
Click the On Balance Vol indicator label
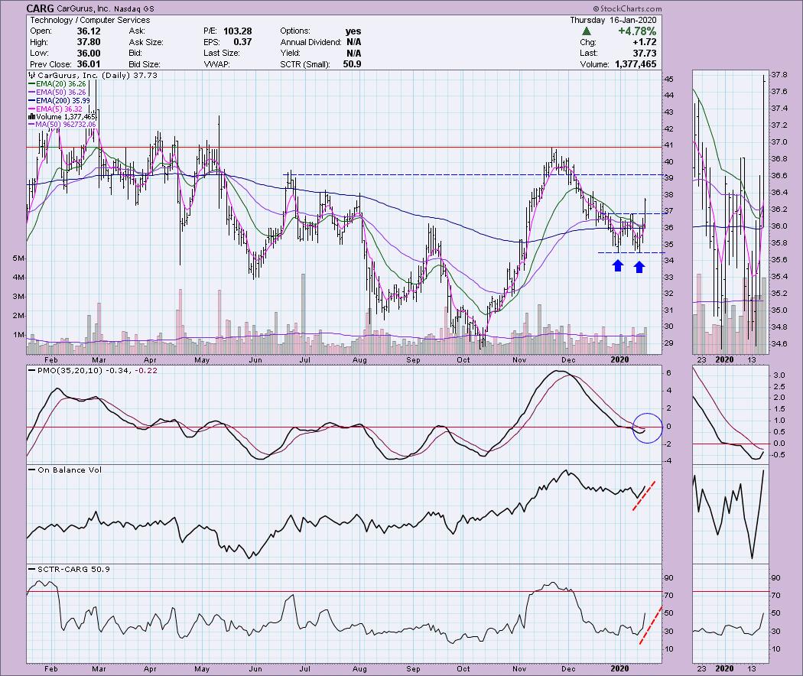coord(65,470)
